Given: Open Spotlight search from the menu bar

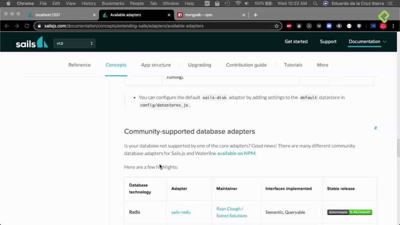Looking at the screenshot, I should 315,4.
